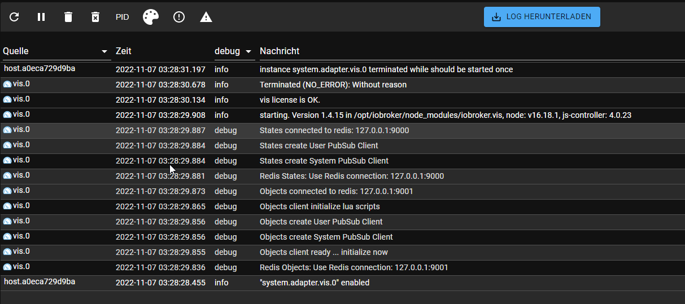This screenshot has height=304, width=685.
Task: Click host.a0eca729d9ba in the terminated instance row
Action: [x=40, y=69]
